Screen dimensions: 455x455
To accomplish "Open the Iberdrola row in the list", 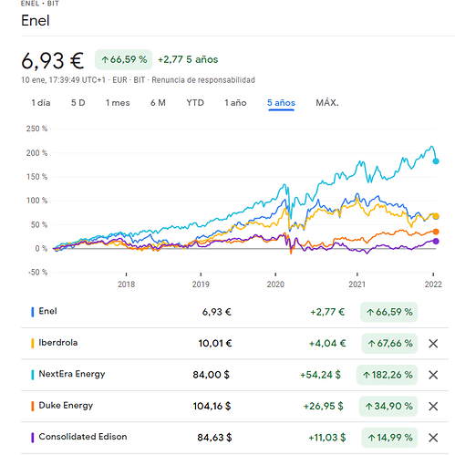I will point(234,344).
